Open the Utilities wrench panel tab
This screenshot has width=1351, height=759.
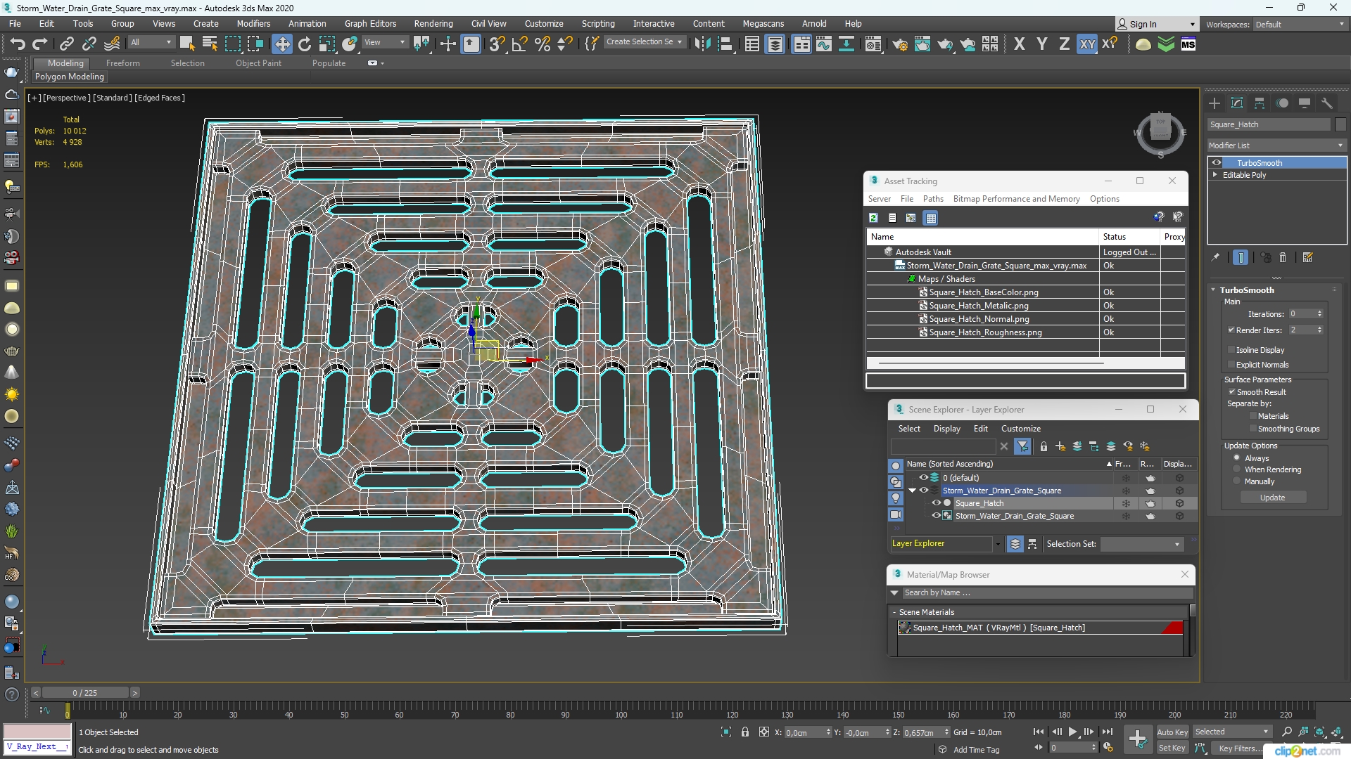pyautogui.click(x=1327, y=103)
